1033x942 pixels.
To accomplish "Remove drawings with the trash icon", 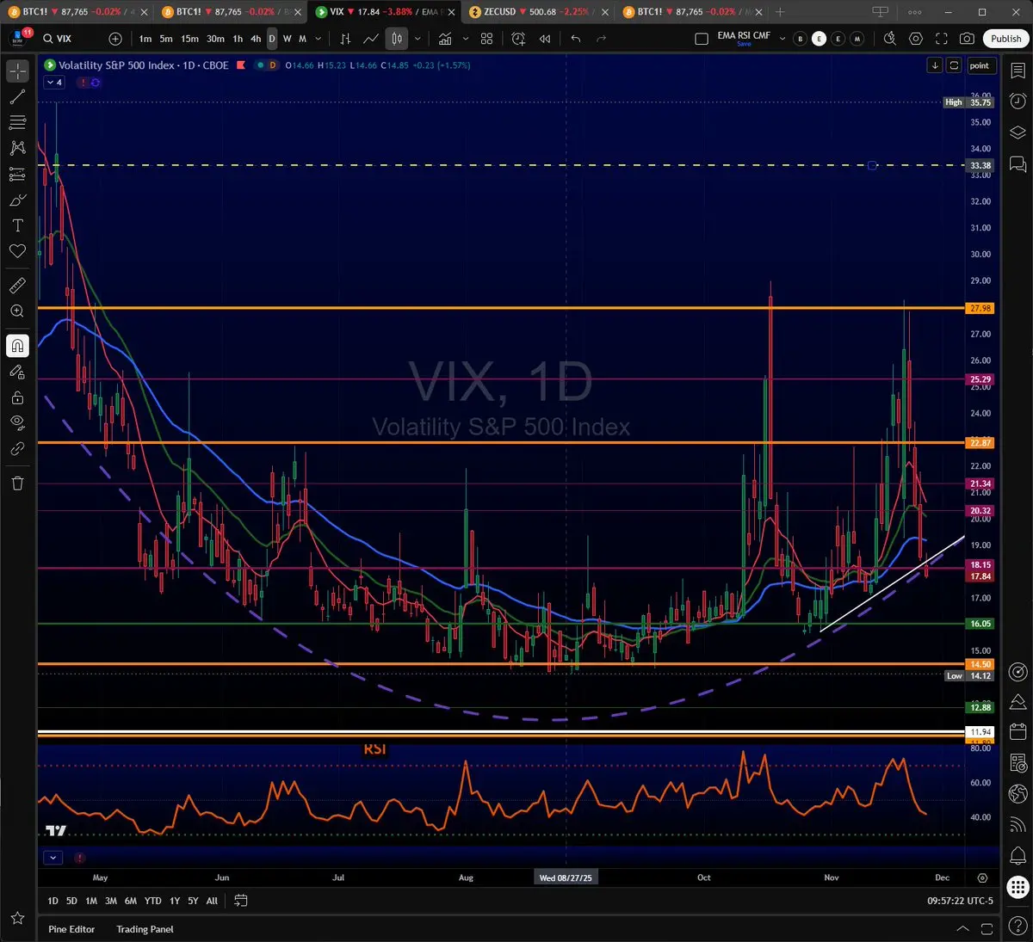I will pyautogui.click(x=17, y=483).
